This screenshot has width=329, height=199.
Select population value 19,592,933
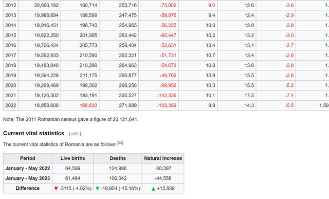tap(46, 56)
